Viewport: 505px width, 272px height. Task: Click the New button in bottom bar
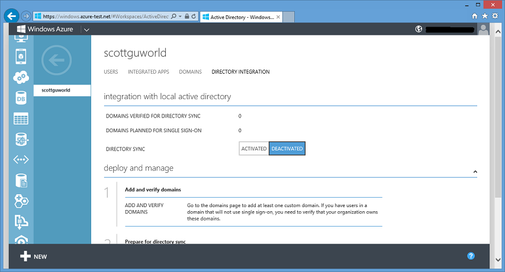click(x=34, y=256)
